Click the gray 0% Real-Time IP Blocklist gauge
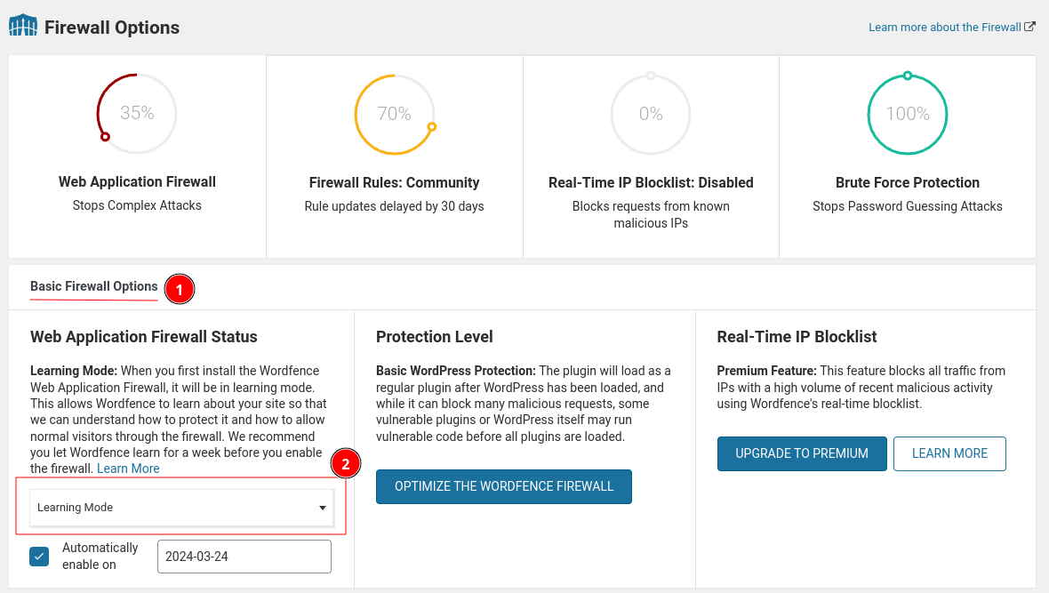Screen dimensions: 1049x593 click(x=651, y=114)
